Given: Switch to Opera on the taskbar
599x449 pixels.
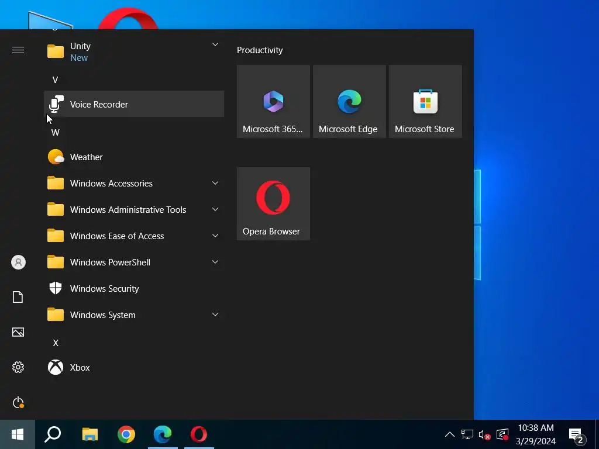Looking at the screenshot, I should tap(199, 434).
